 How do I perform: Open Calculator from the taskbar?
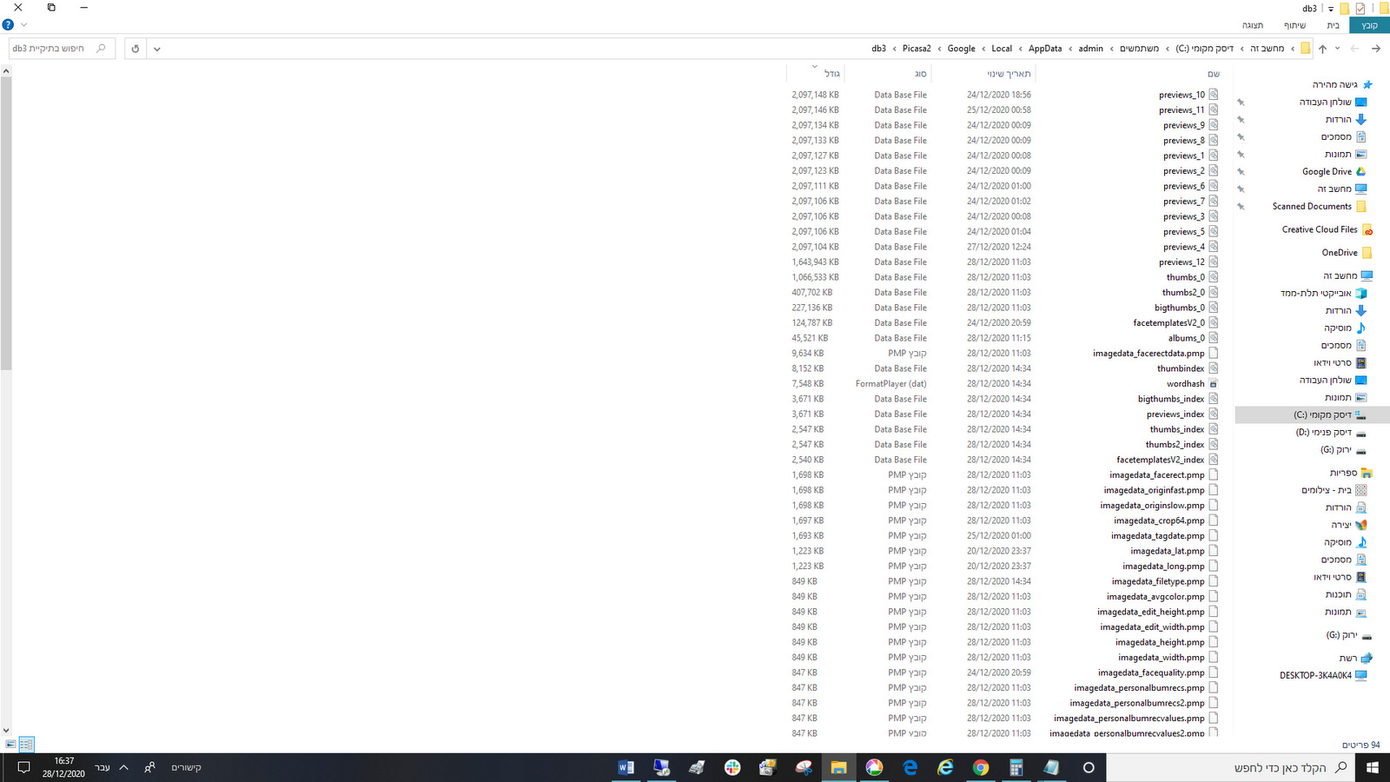[1016, 767]
